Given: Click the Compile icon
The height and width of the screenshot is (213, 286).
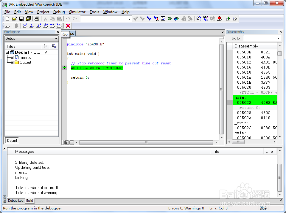Looking at the screenshot, I should coord(199,18).
